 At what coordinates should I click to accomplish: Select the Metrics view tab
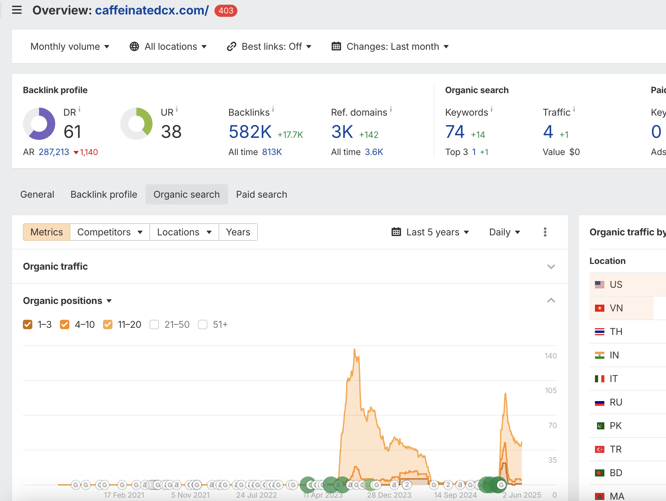46,232
